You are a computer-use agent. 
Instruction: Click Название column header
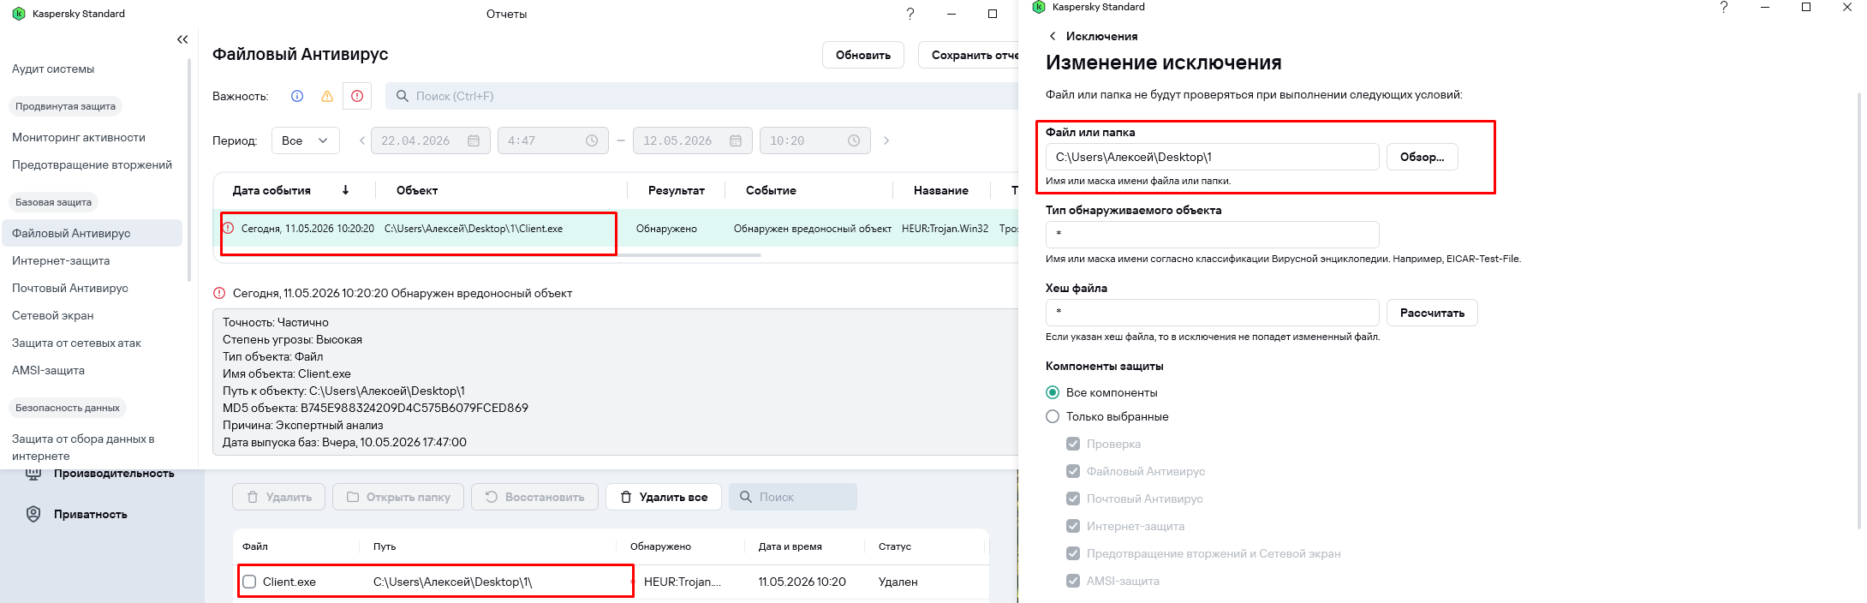(941, 190)
